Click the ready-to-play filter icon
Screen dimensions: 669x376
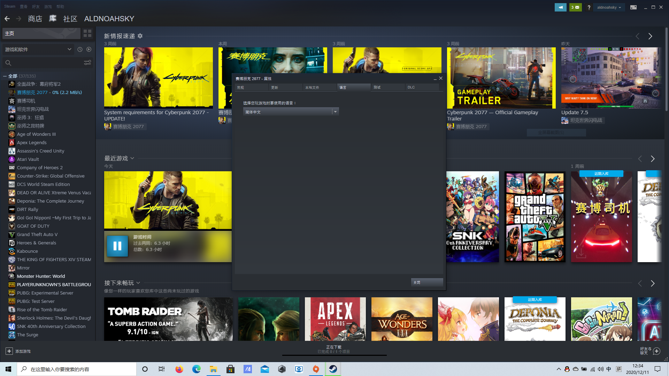(89, 49)
